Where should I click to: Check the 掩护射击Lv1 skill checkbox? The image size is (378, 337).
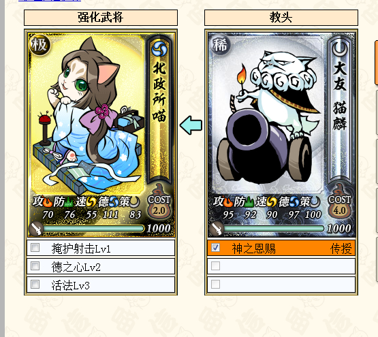point(35,247)
